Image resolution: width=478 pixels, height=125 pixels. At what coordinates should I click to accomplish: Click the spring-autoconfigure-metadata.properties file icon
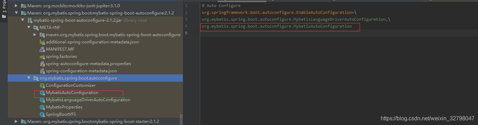(42, 64)
